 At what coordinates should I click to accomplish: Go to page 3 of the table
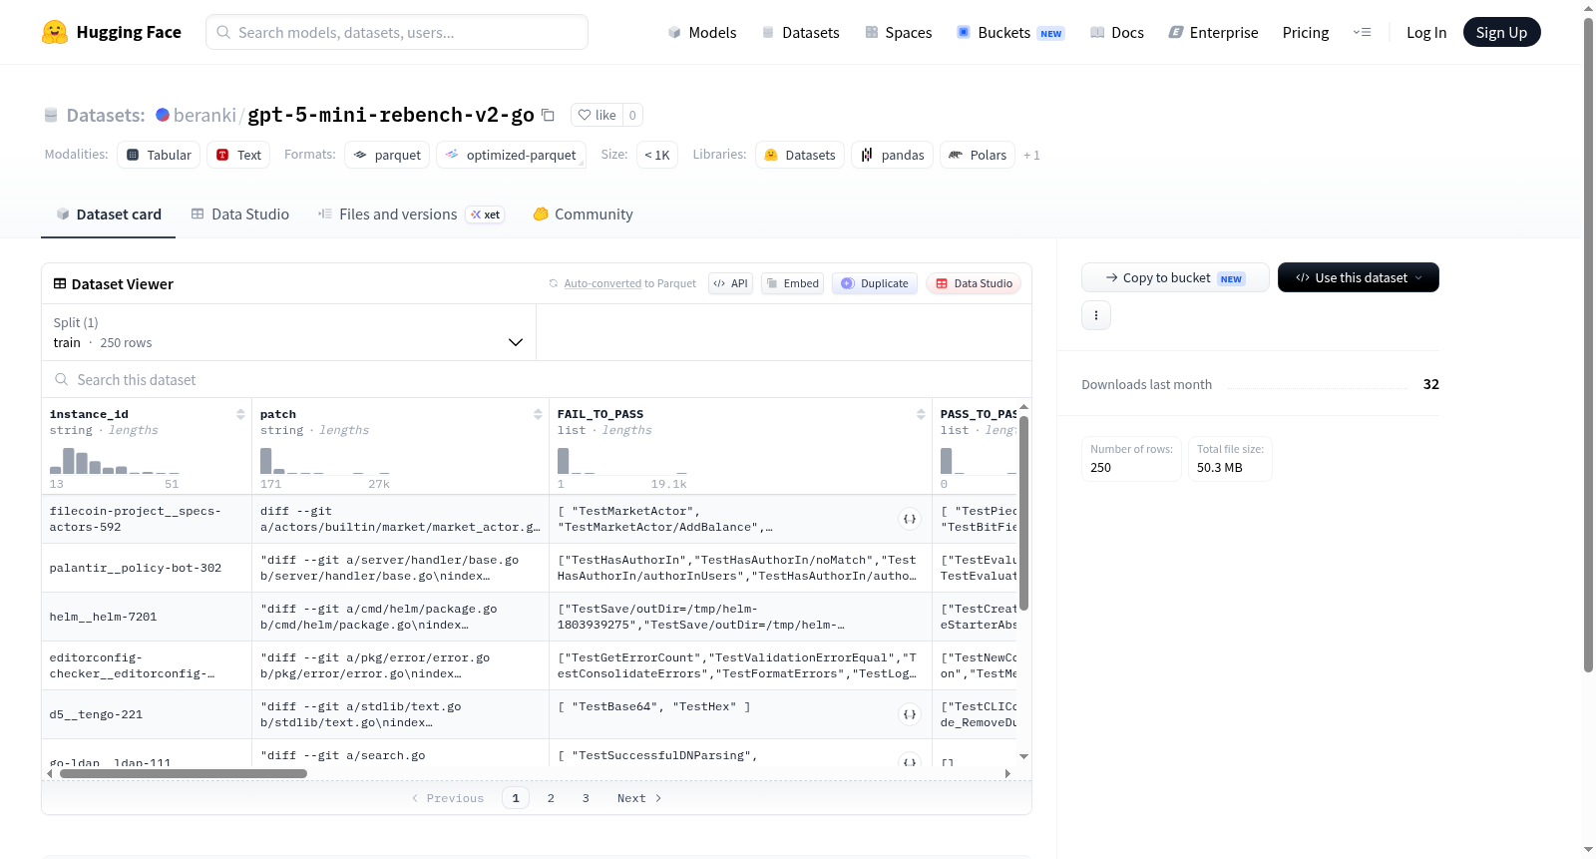tap(586, 798)
